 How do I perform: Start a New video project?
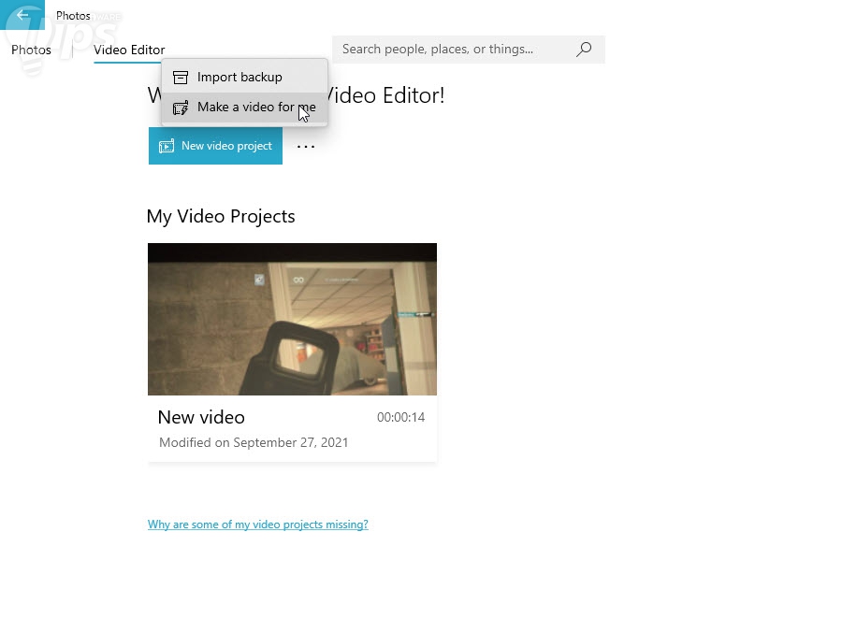tap(215, 146)
